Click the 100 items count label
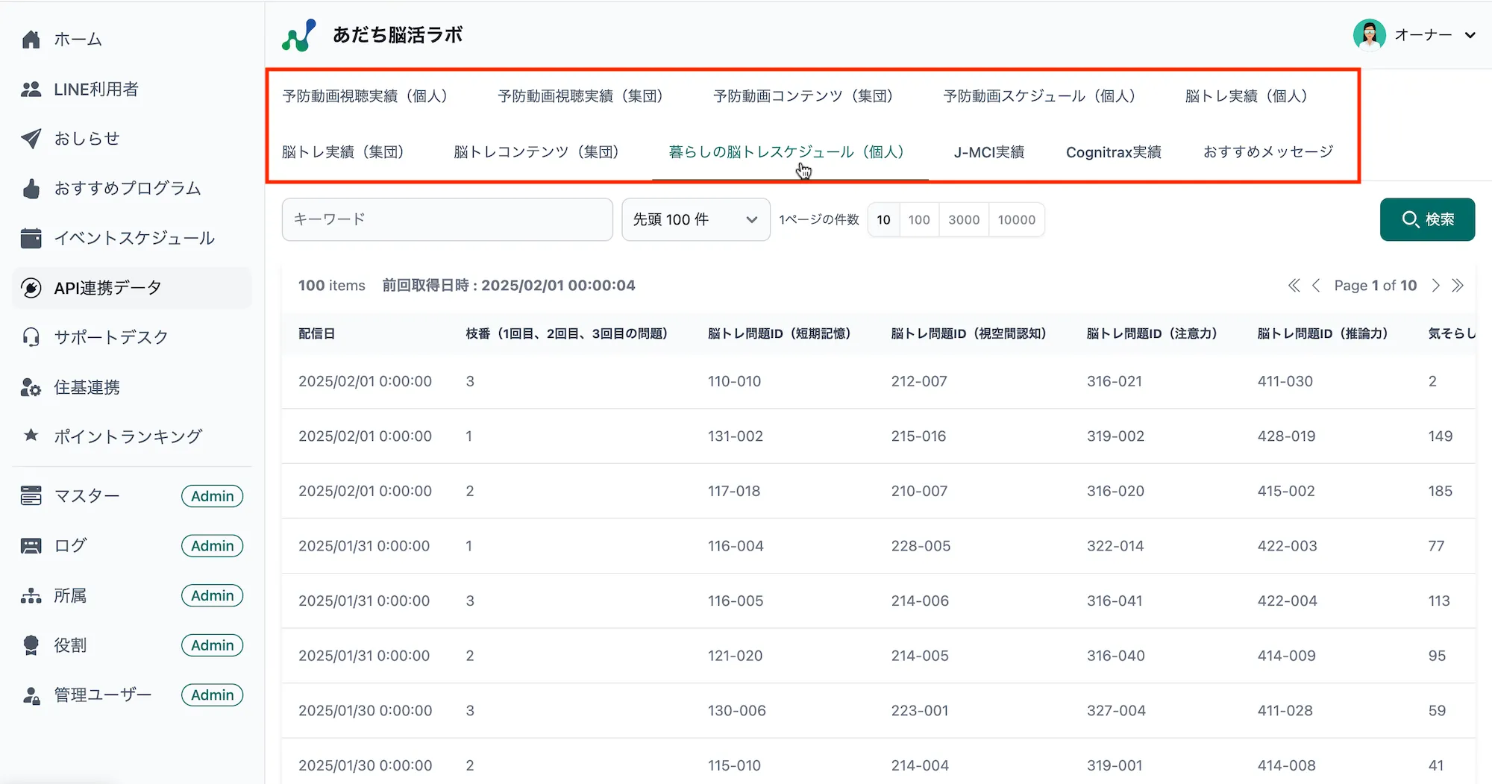This screenshot has height=784, width=1492. point(332,285)
